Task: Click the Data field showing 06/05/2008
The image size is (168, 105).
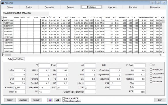Action: tap(18, 59)
